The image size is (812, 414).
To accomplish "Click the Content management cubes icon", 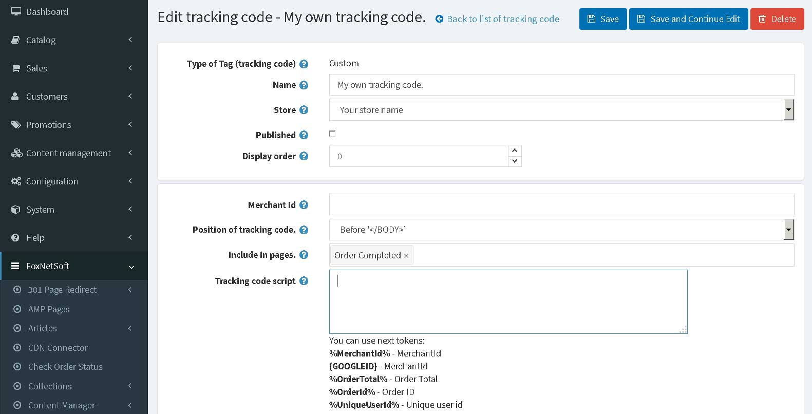I will [x=16, y=153].
